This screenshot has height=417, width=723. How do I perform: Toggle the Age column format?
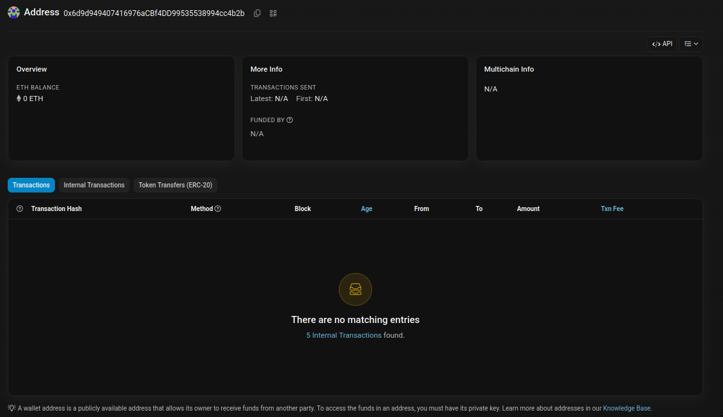366,209
